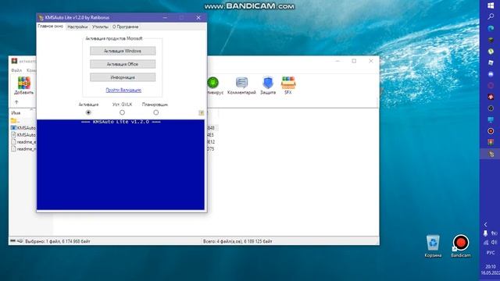Go up one folder with WinRAR up arrow

pos(16,102)
